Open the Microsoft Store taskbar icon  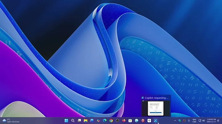tap(130, 121)
